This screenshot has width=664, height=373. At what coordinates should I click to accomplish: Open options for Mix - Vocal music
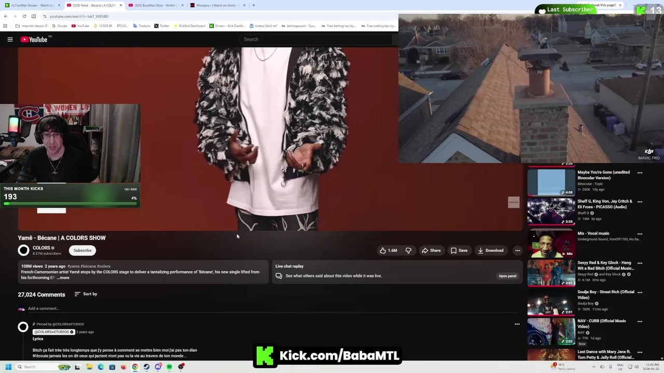640,234
